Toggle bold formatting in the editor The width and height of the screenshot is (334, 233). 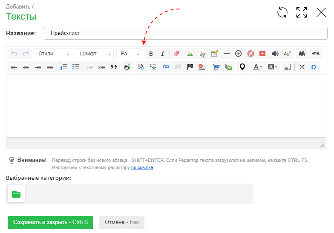(x=151, y=54)
